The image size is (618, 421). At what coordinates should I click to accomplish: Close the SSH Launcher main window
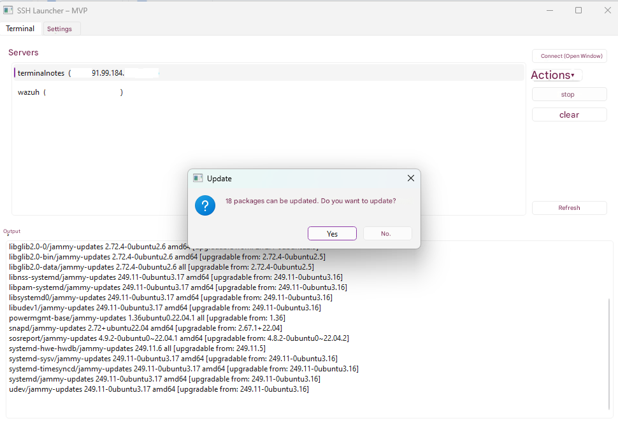click(x=607, y=10)
